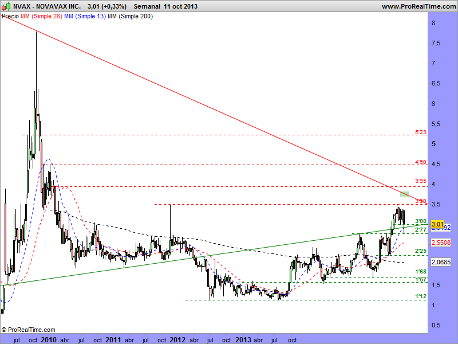
Task: Select the MM (Simple 26) legend entry
Action: point(41,17)
